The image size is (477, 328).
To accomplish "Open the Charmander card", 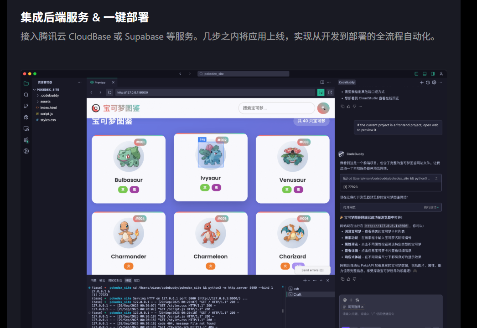I will (129, 243).
